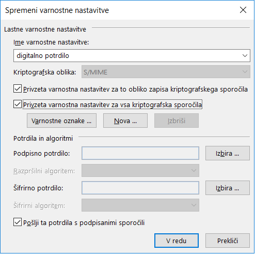Click the Izbriši button
Viewport: 255px width, 254px height.
[177, 121]
